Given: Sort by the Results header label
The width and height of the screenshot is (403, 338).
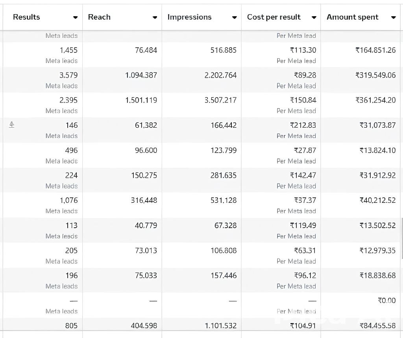Looking at the screenshot, I should (x=26, y=17).
